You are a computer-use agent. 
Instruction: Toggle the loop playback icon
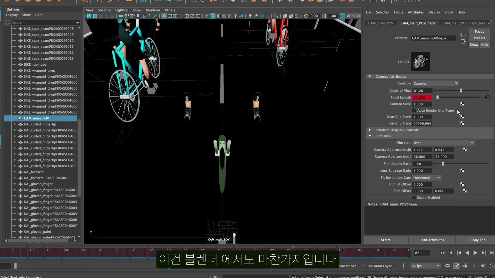[x=448, y=266]
